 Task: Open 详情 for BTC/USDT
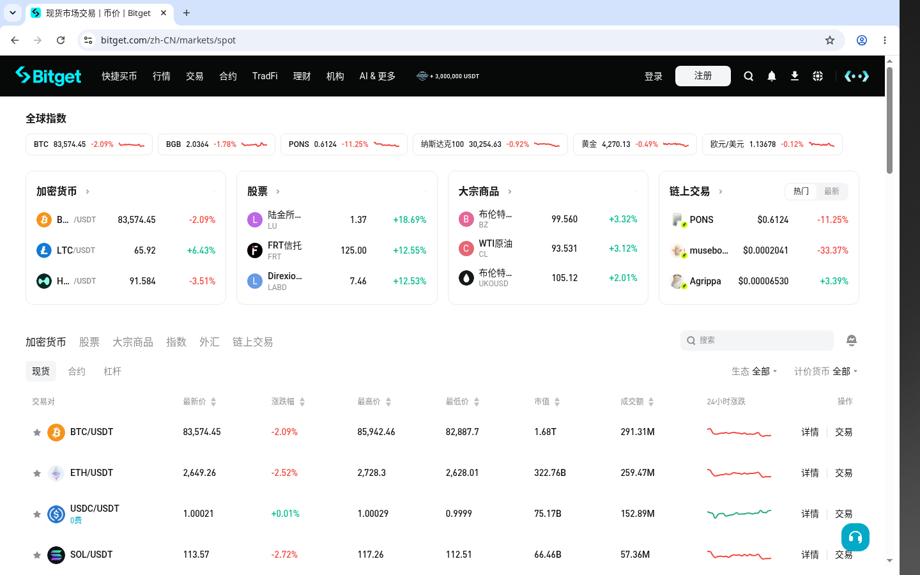click(810, 433)
